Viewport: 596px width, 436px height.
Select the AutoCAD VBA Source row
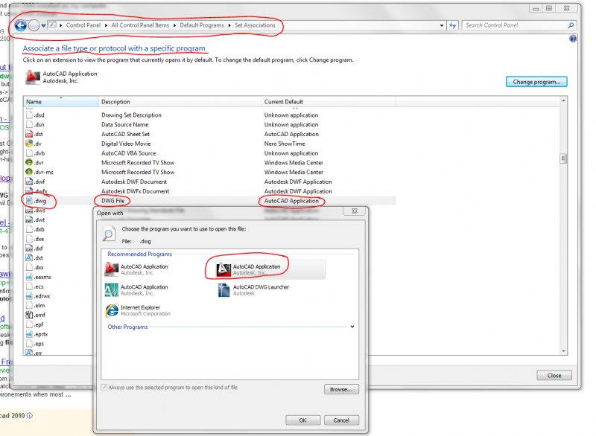point(209,153)
